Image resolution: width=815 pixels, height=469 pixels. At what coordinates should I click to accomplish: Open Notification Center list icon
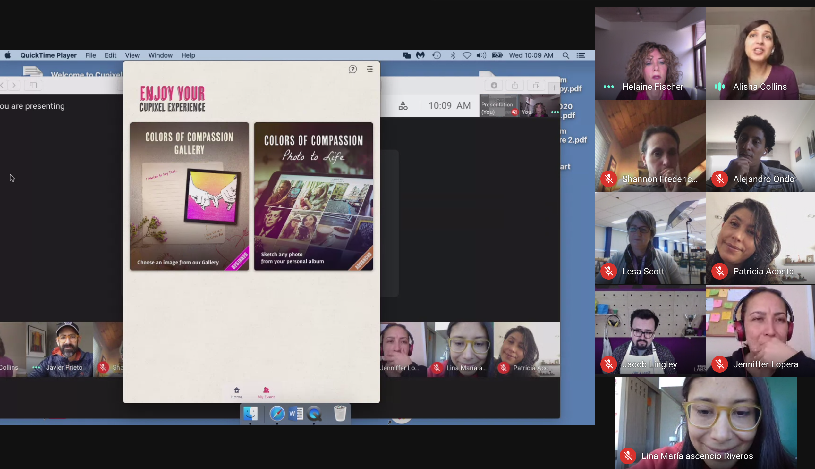581,55
